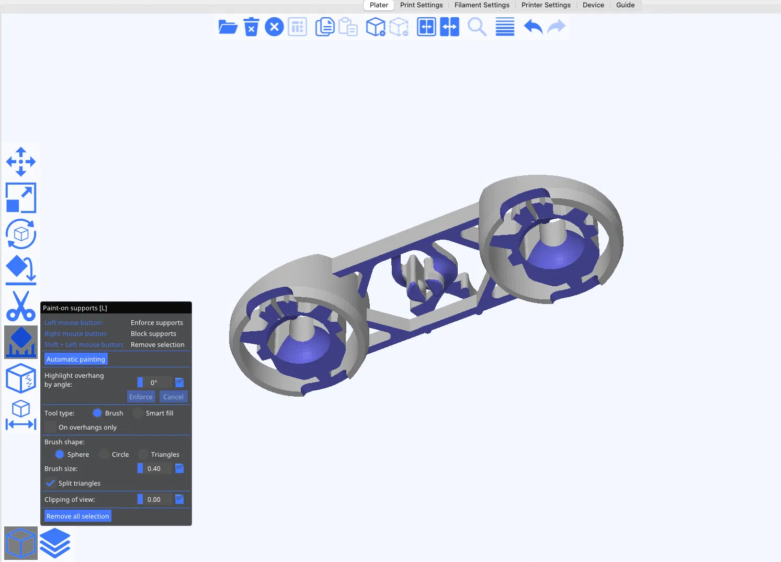Click the 'Remove selection' text
The image size is (781, 562).
click(x=157, y=344)
